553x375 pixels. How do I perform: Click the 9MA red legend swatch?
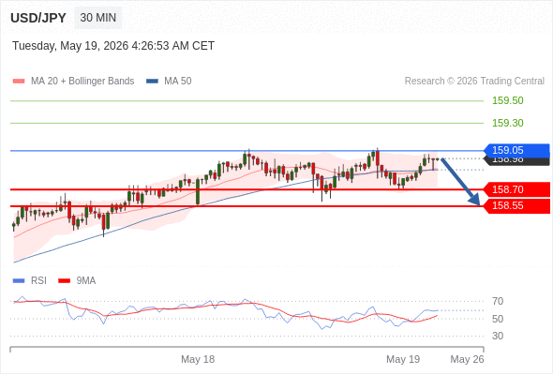click(x=64, y=281)
